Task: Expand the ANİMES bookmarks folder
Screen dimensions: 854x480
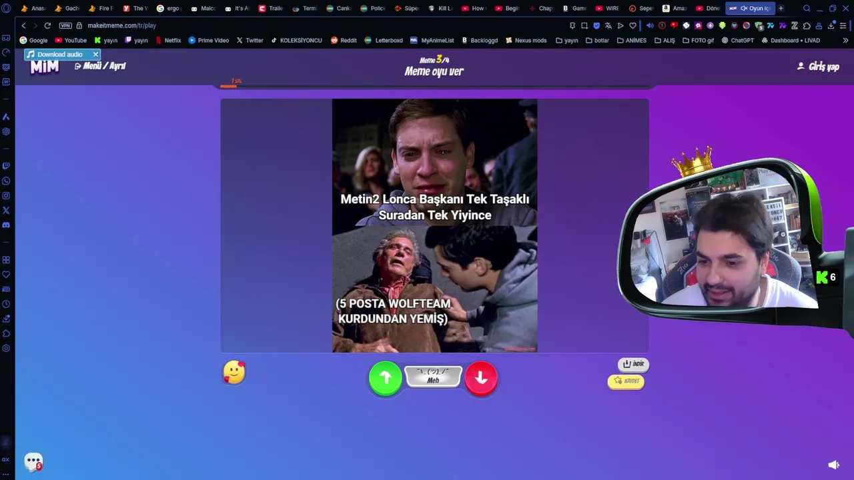Action: tap(631, 41)
